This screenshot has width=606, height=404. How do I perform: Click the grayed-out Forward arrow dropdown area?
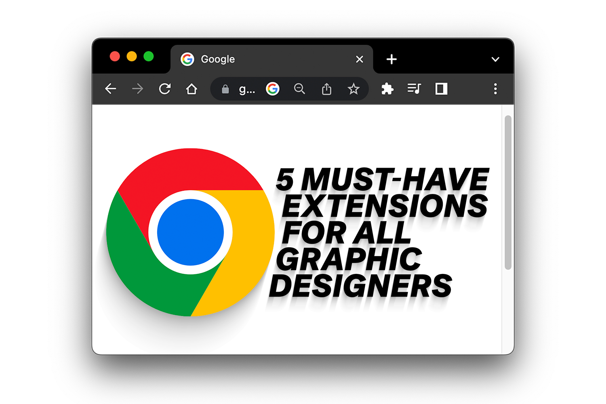coord(137,89)
